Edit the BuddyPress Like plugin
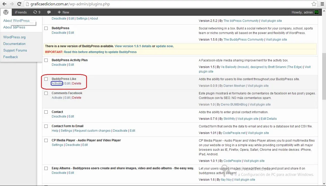The width and height of the screenshot is (326, 186). (67, 83)
